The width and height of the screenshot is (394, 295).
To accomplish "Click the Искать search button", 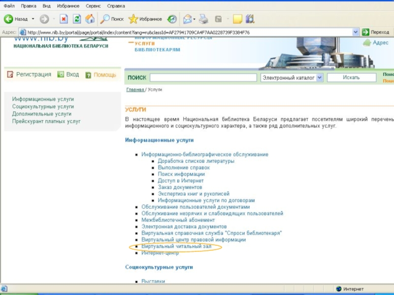I will [x=351, y=78].
